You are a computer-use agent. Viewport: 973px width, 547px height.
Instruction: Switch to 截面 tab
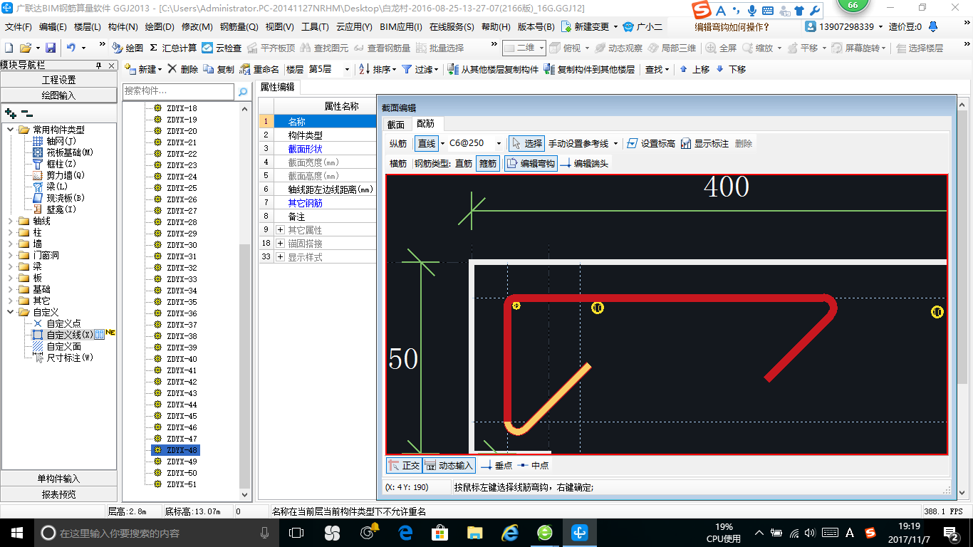[x=395, y=124]
